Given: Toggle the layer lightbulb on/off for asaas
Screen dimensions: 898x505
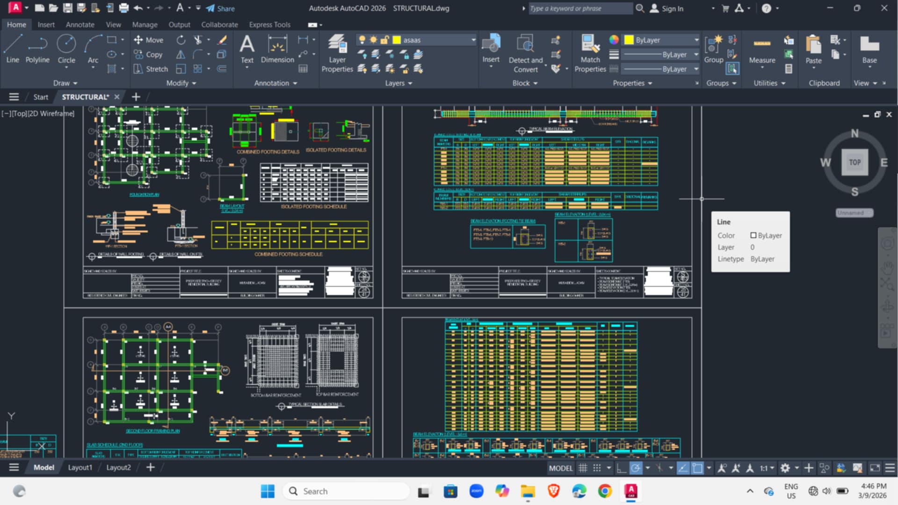Looking at the screenshot, I should tap(362, 40).
